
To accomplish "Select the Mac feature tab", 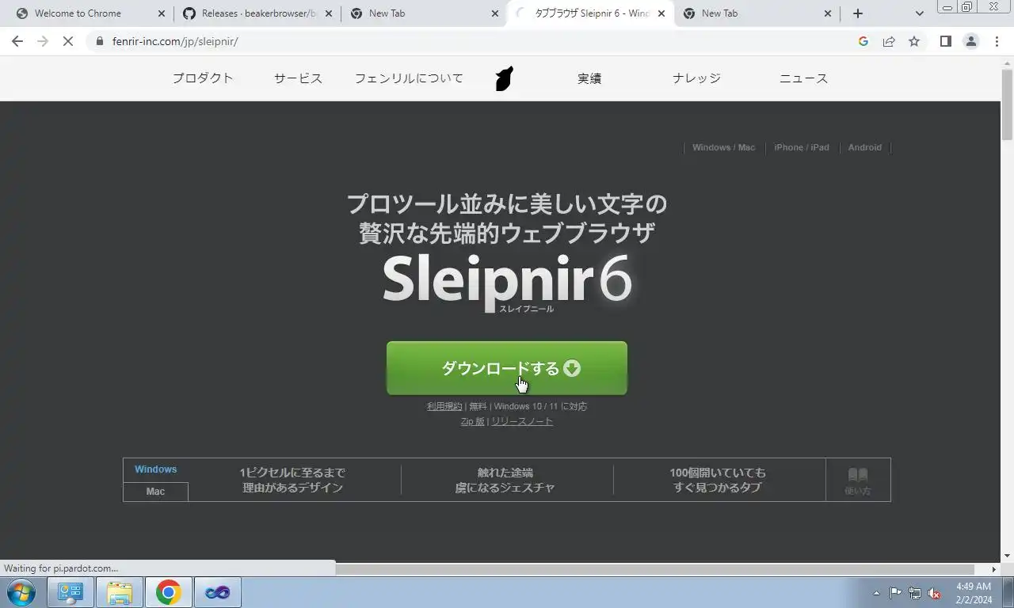I will (155, 492).
